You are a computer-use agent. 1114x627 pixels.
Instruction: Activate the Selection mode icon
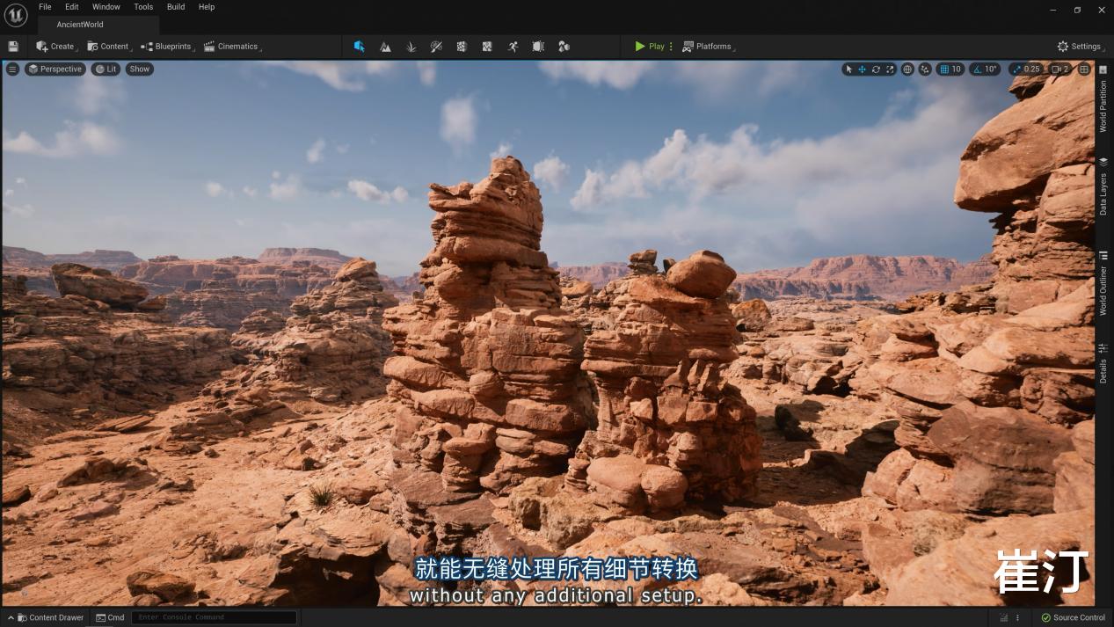tap(359, 47)
